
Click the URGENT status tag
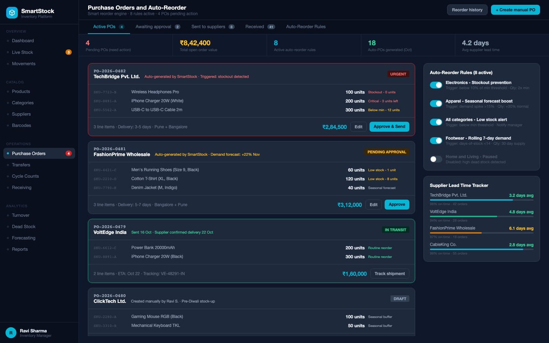398,74
